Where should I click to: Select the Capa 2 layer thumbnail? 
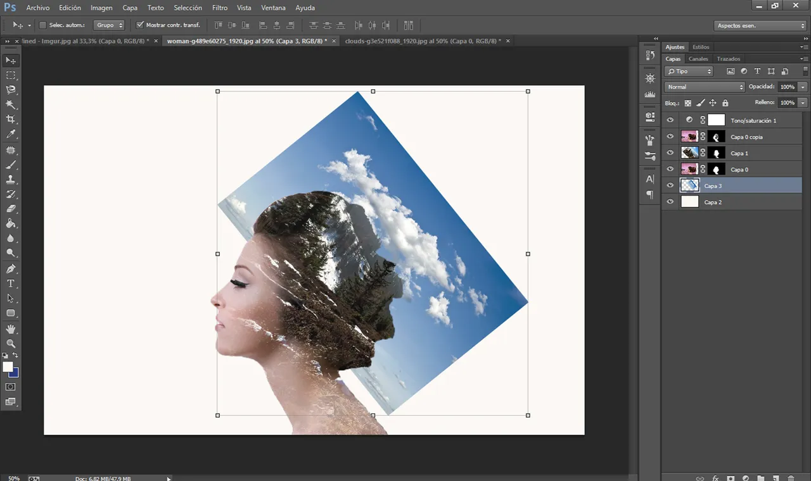point(689,202)
